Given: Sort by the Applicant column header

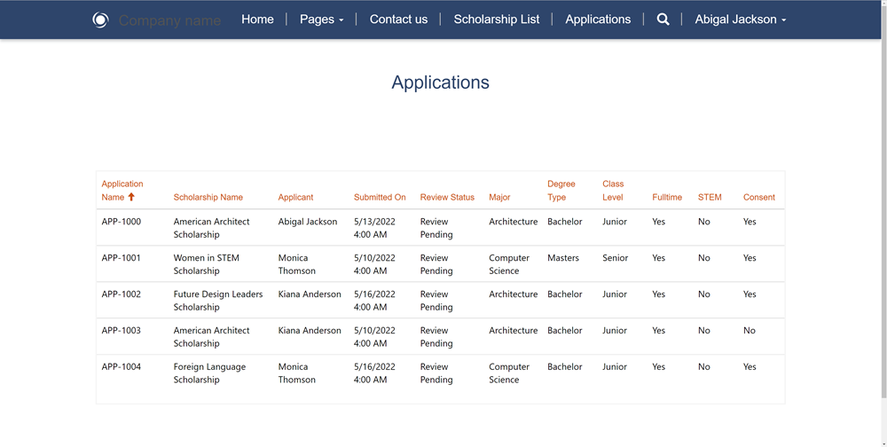Looking at the screenshot, I should click(295, 197).
